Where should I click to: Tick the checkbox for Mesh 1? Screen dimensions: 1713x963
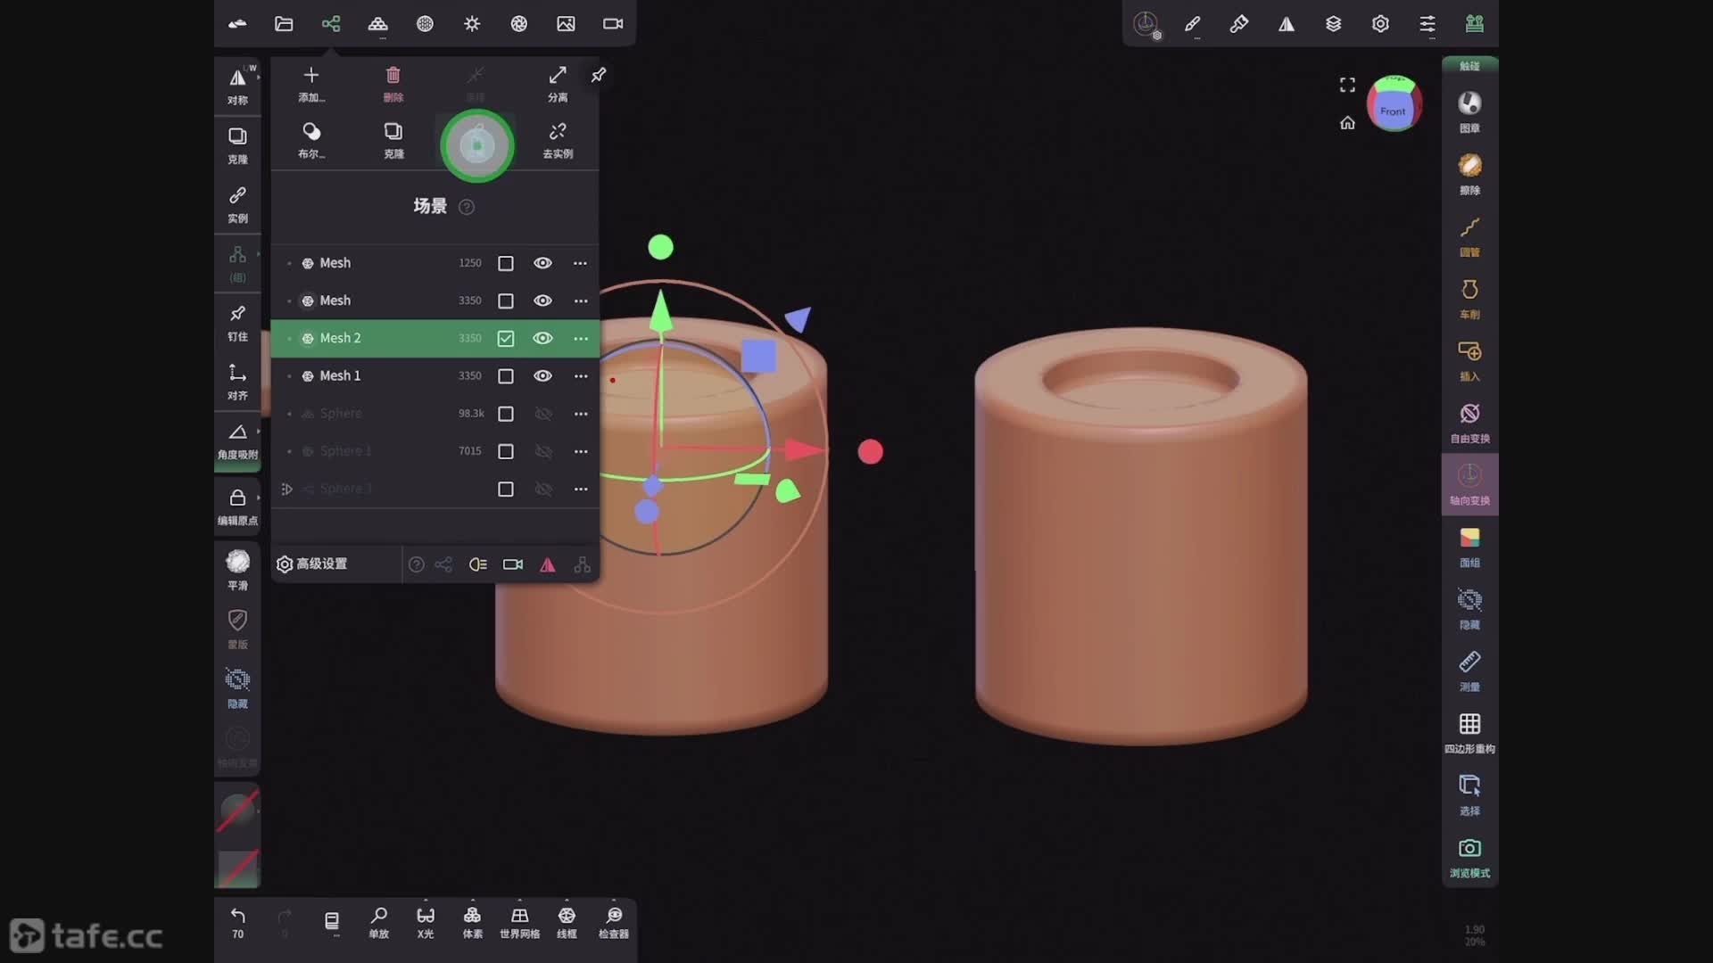[506, 376]
